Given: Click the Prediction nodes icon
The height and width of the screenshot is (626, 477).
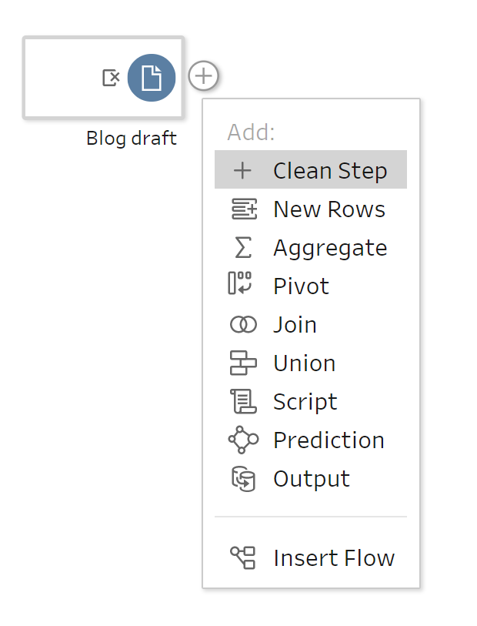Looking at the screenshot, I should pyautogui.click(x=243, y=440).
